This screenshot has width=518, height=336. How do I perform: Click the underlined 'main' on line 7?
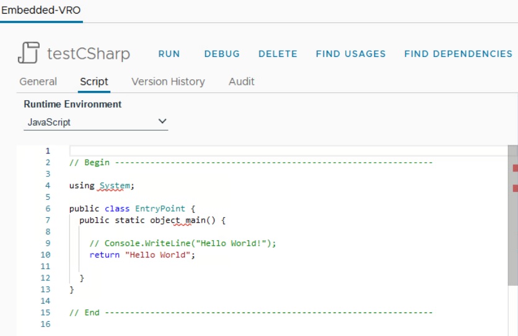tap(195, 220)
